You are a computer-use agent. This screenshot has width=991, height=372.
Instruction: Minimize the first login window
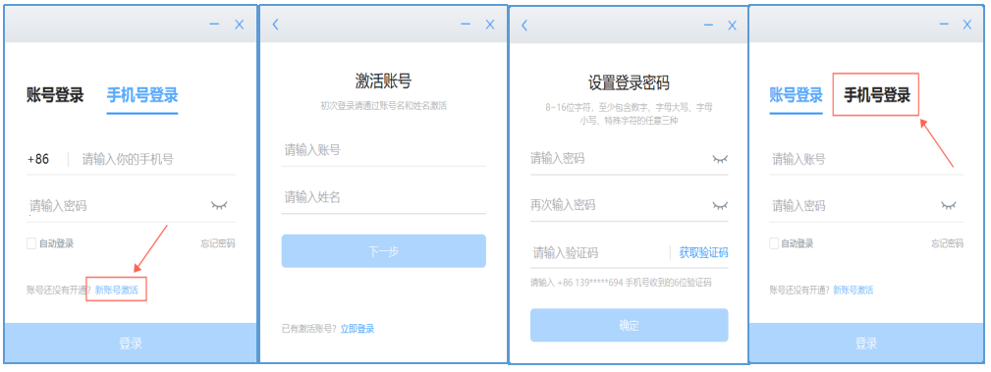(214, 24)
